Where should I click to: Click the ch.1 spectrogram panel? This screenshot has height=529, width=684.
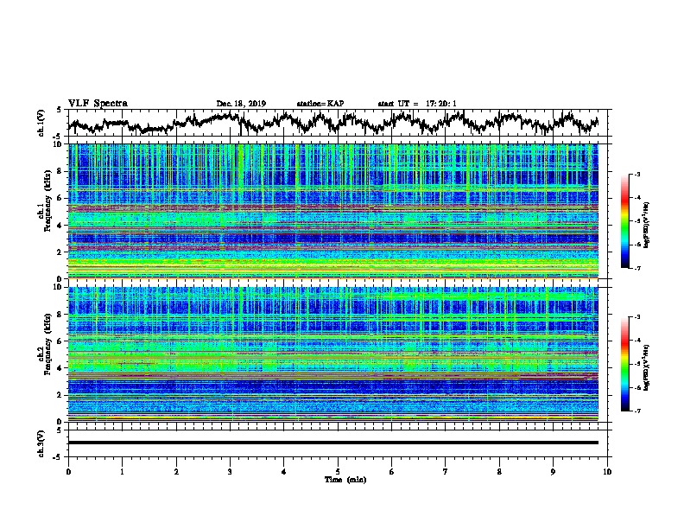coord(332,211)
